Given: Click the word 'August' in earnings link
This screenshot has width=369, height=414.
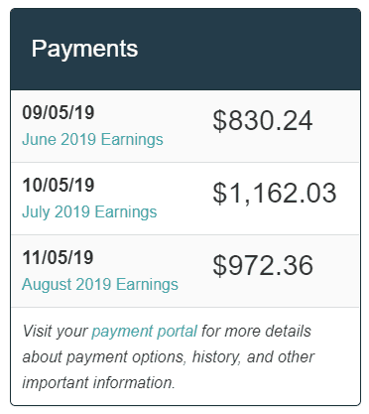Looking at the screenshot, I should point(47,285).
